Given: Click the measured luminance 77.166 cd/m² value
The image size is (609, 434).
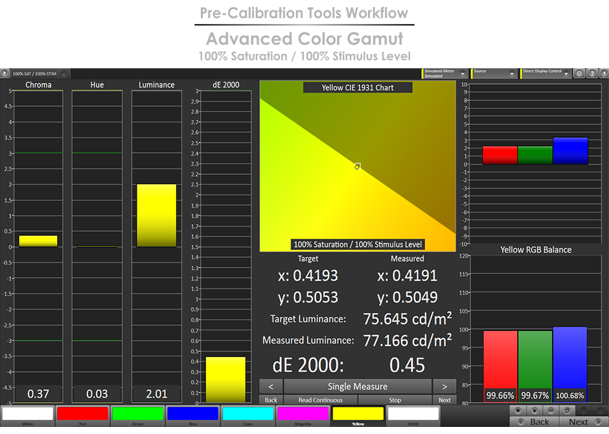Looking at the screenshot, I should [408, 341].
